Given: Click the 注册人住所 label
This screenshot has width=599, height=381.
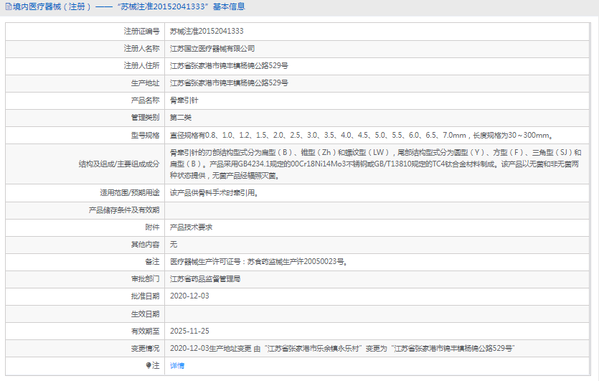Looking at the screenshot, I should pos(141,66).
